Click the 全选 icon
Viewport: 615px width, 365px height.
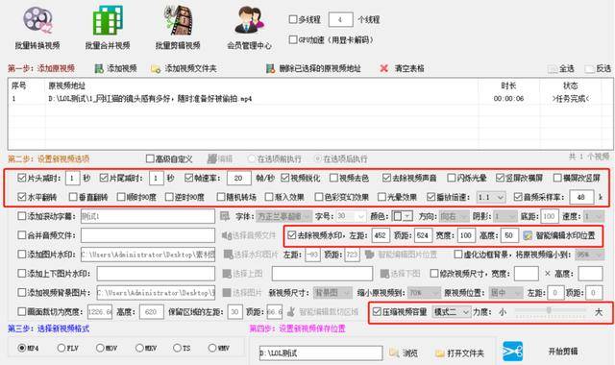553,69
